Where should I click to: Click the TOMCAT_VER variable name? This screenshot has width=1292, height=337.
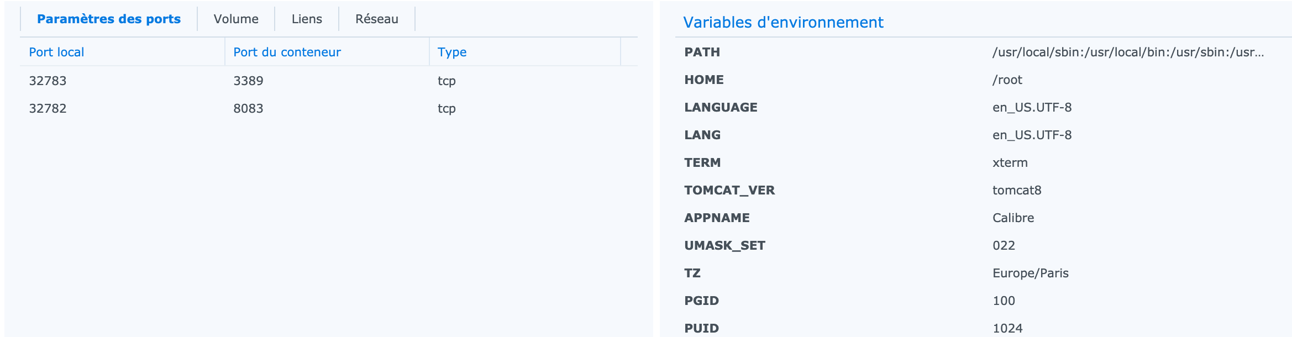point(729,191)
